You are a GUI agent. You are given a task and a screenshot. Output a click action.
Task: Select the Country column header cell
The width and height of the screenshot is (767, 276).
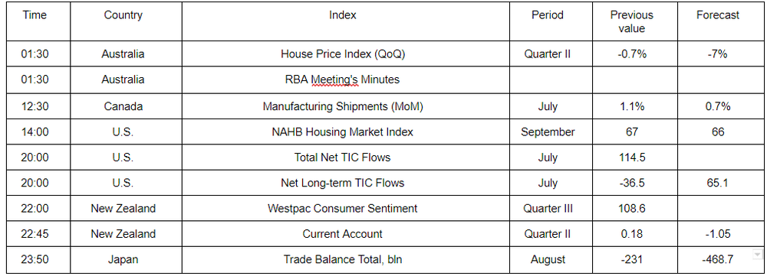coord(127,21)
